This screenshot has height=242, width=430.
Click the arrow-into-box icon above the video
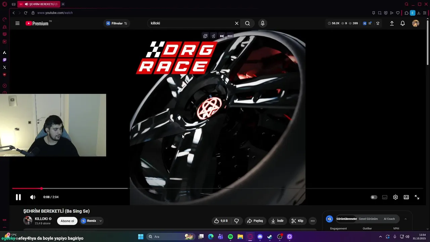[x=213, y=36]
